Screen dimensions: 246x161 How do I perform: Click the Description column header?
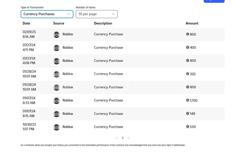pos(103,23)
